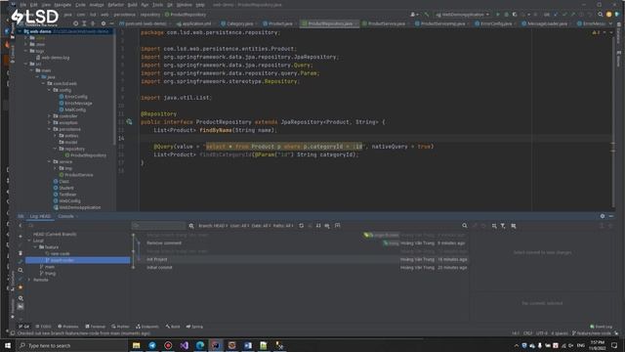Viewport: 625px width, 352px height.
Task: Open the Paths: All filter dropdown
Action: tap(283, 226)
